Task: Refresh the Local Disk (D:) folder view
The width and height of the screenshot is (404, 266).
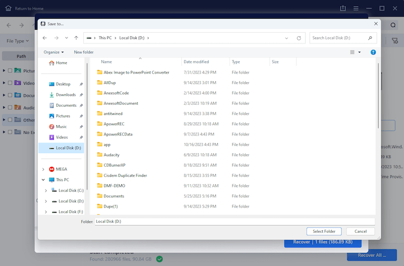Action: (x=299, y=38)
